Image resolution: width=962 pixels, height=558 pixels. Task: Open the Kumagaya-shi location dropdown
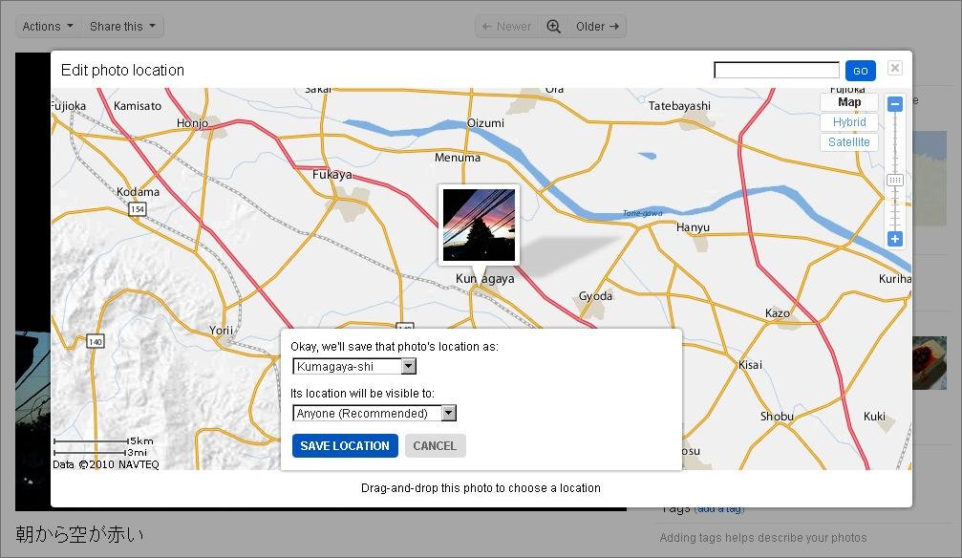click(354, 367)
